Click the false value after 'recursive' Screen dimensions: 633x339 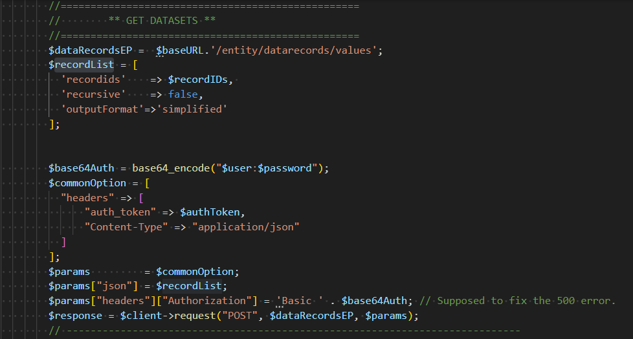coord(183,94)
